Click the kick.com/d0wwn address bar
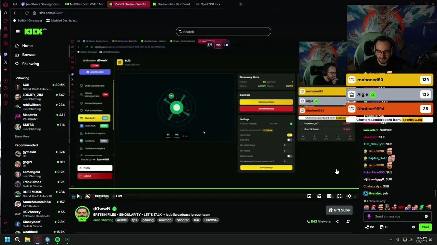 pyautogui.click(x=51, y=13)
